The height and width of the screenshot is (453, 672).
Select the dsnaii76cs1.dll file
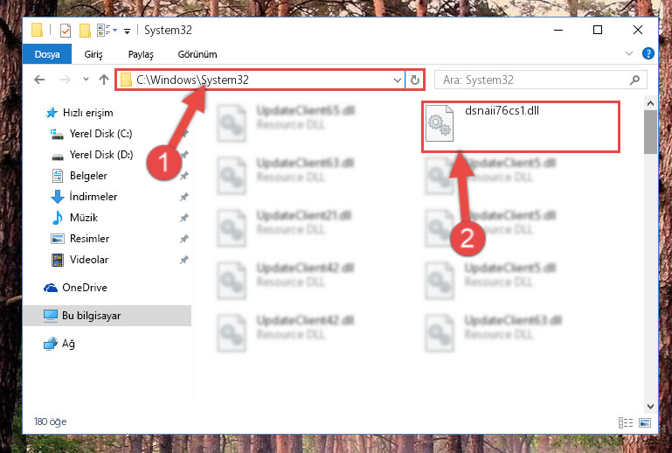(x=521, y=126)
